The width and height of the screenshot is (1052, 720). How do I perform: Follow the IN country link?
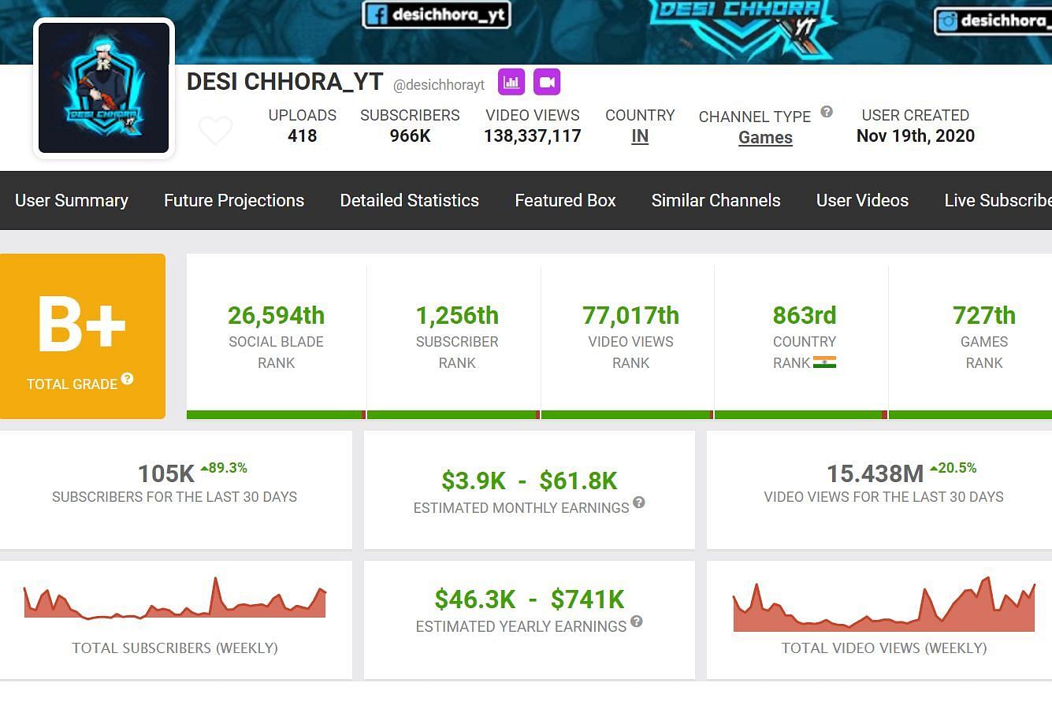[640, 136]
